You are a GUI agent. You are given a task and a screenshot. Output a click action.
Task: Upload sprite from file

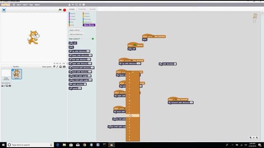point(61,67)
